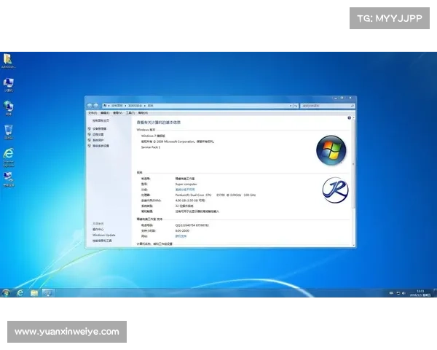
Task: Click the shield icon beside Device Manager
Action: pyautogui.click(x=89, y=128)
